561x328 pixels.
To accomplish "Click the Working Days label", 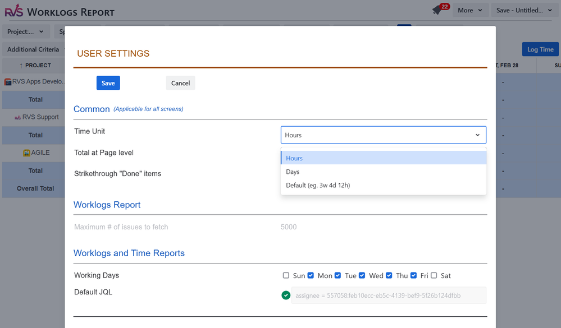I will coord(97,275).
